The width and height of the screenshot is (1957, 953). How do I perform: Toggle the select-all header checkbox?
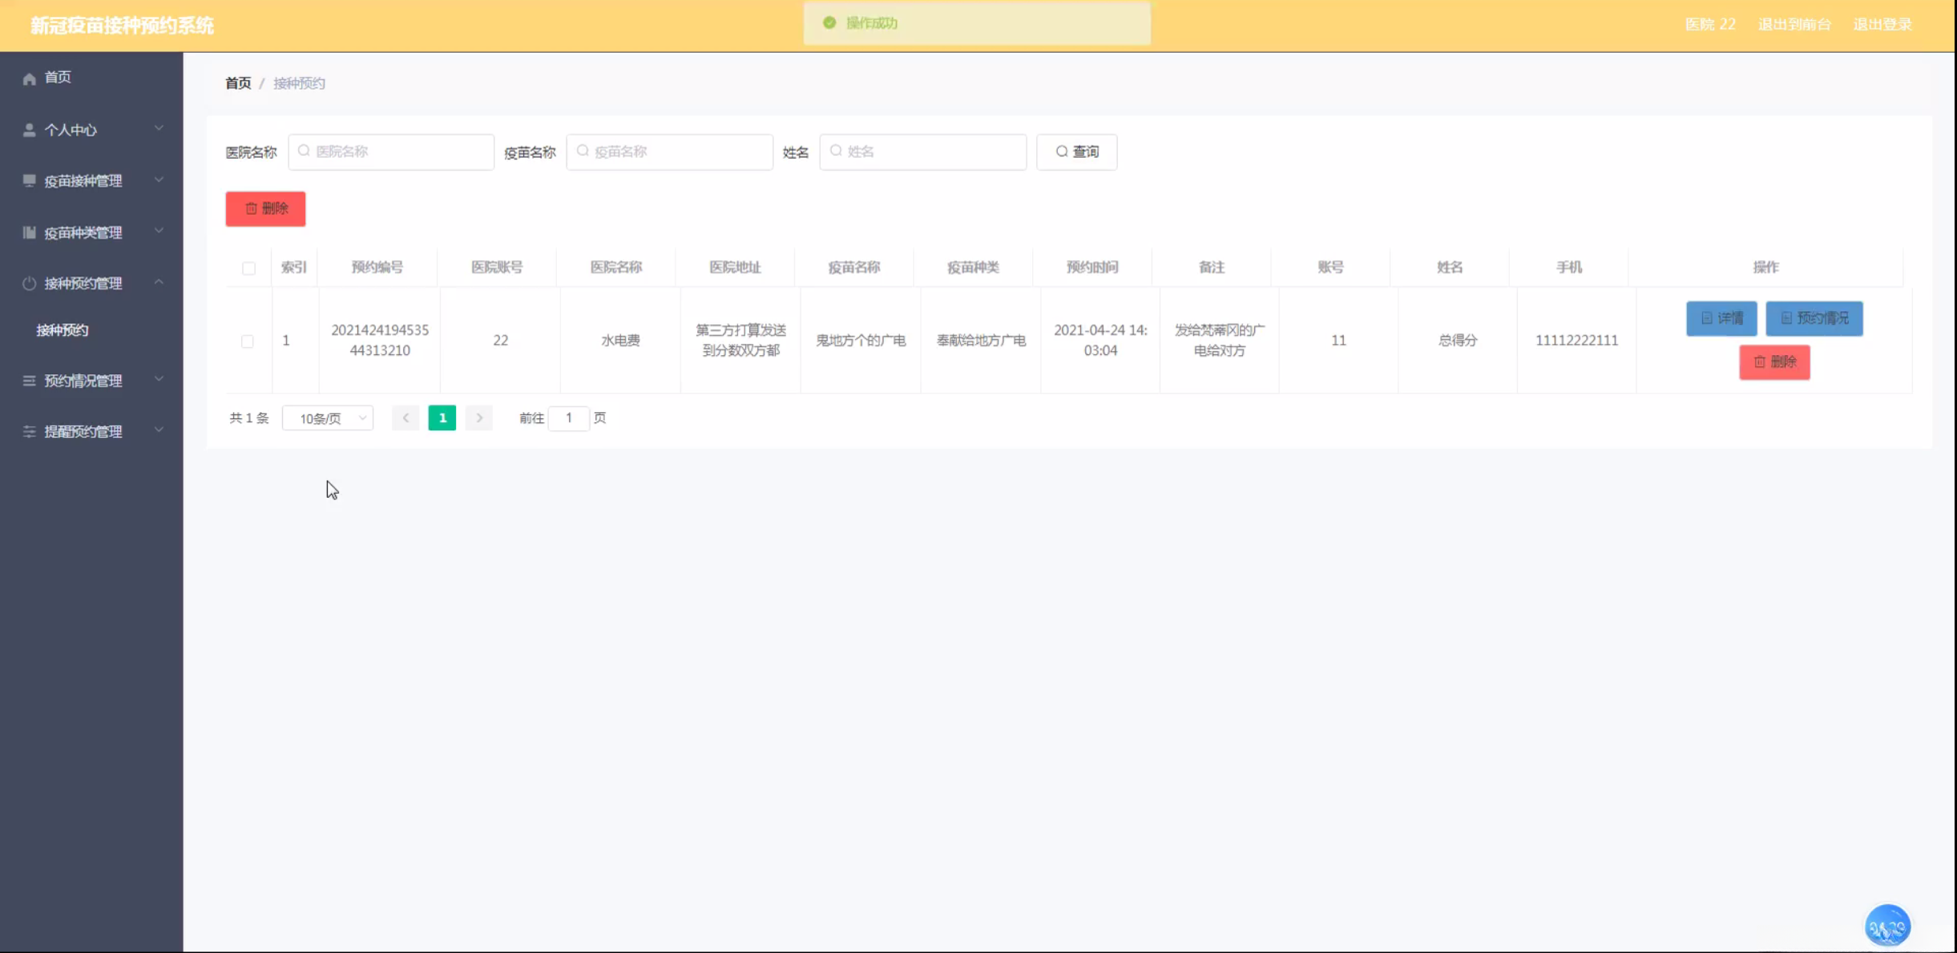(x=248, y=268)
